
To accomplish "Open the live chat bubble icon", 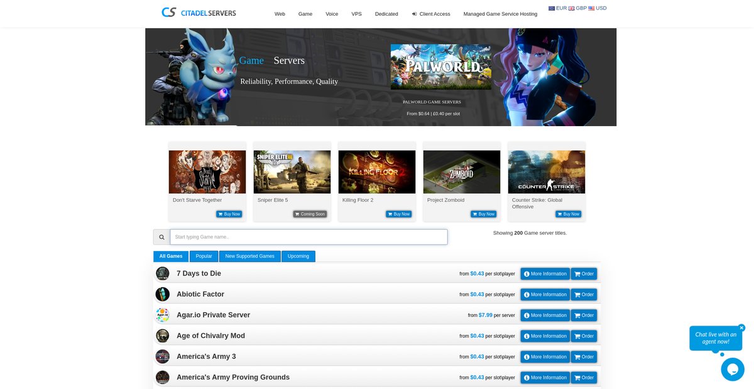I will [x=733, y=370].
